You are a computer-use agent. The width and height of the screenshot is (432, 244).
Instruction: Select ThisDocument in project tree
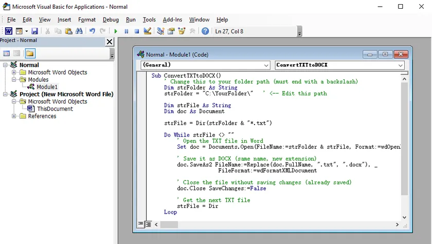coord(55,109)
